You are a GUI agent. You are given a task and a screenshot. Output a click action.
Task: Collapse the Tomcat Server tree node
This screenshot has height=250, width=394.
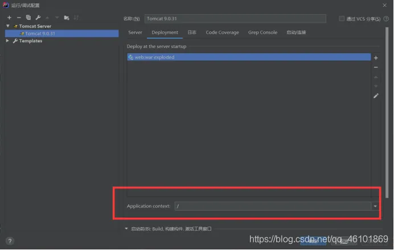click(8, 26)
